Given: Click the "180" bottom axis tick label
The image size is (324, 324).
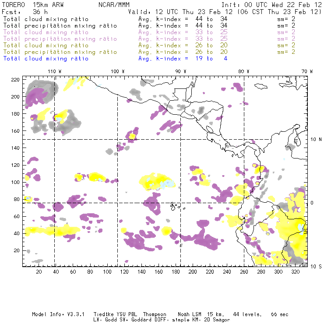Looking at the screenshot, I should 176,272.
